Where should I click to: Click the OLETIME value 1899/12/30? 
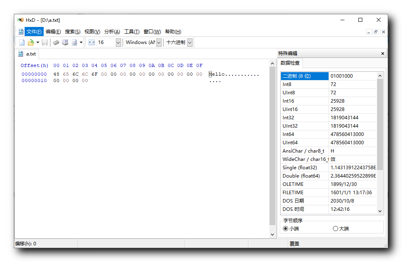pyautogui.click(x=344, y=184)
